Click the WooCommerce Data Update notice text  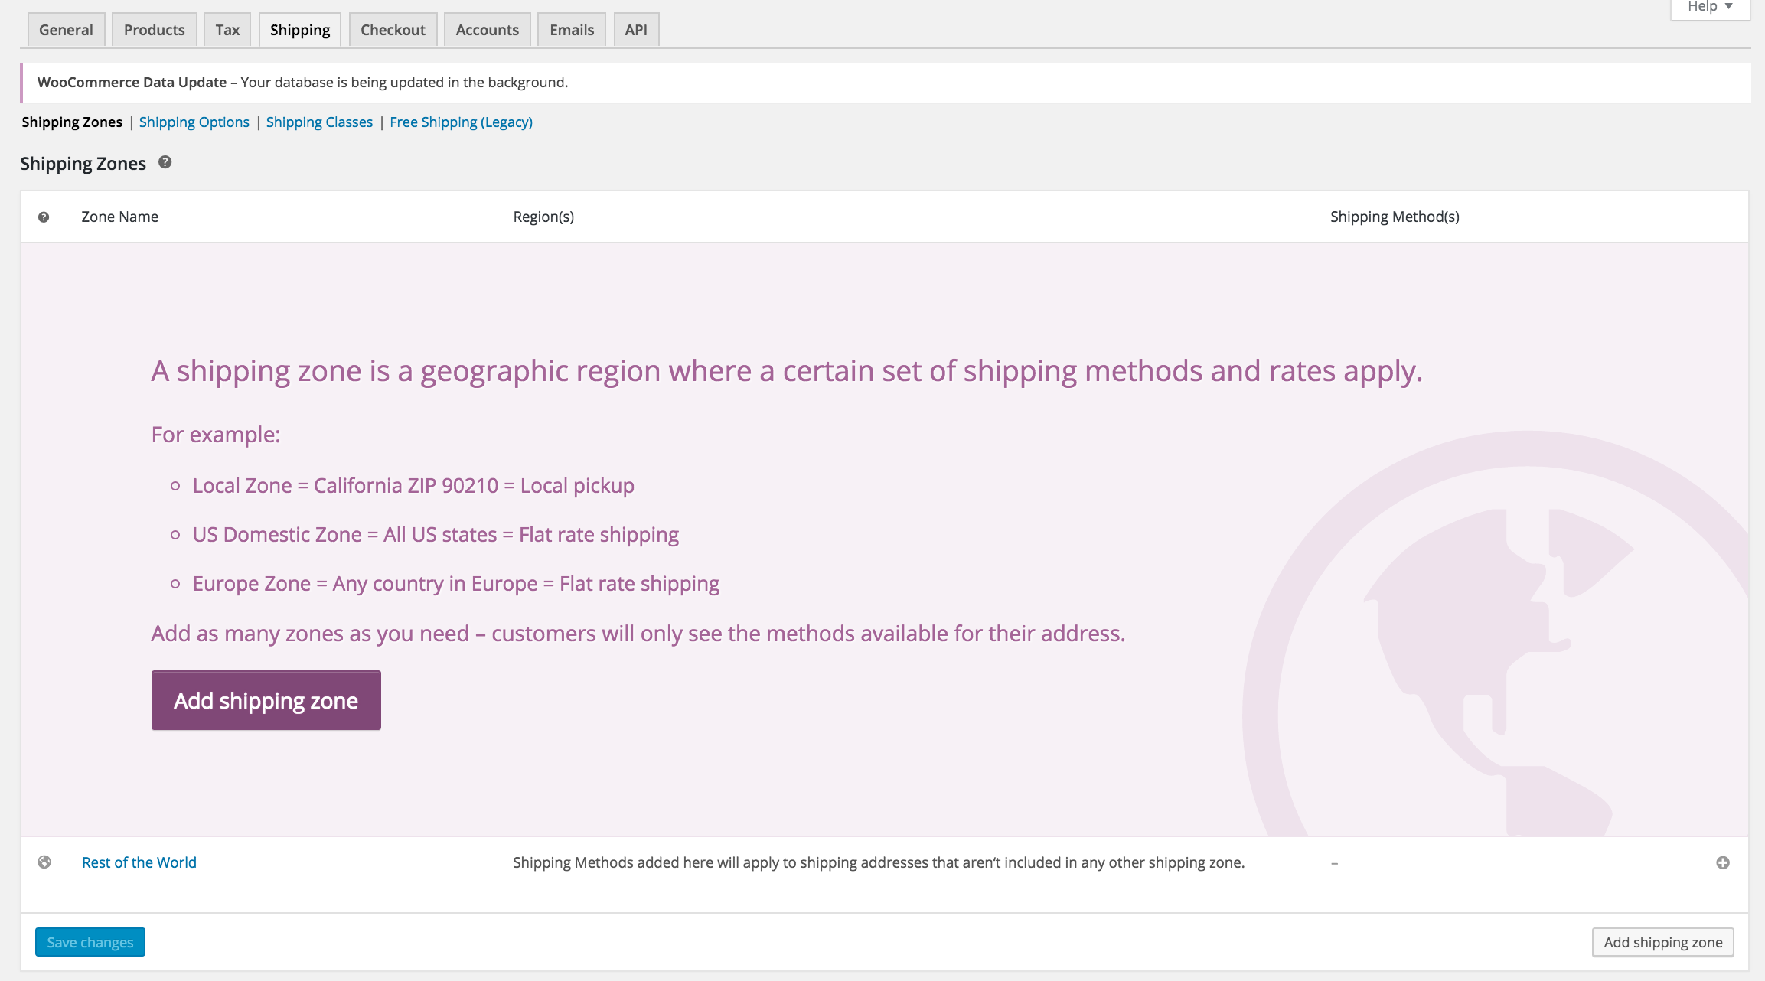[x=302, y=83]
